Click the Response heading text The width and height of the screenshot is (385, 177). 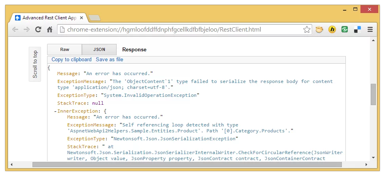[134, 50]
